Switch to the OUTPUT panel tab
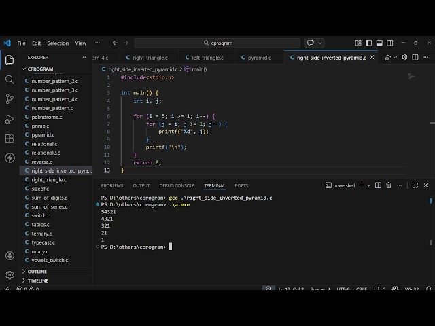 tap(141, 185)
